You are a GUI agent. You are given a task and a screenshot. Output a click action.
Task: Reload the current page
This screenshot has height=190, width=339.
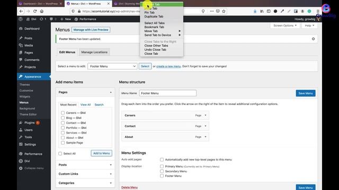[35, 11]
